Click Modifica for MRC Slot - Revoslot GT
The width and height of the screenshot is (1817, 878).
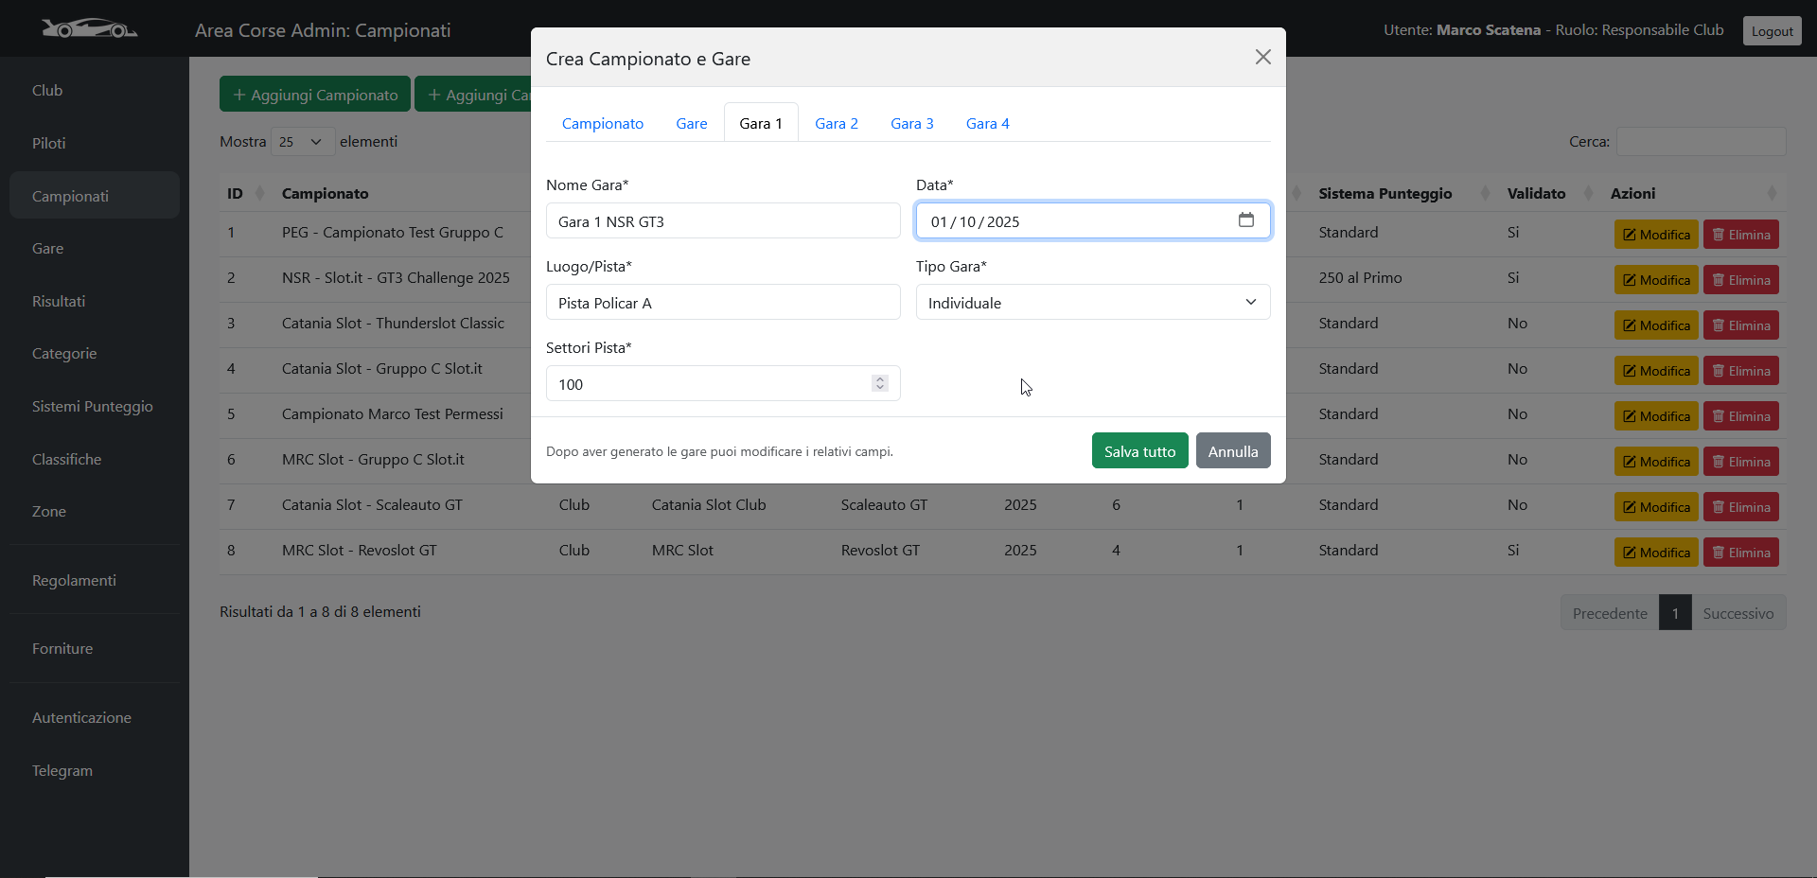[1656, 553]
